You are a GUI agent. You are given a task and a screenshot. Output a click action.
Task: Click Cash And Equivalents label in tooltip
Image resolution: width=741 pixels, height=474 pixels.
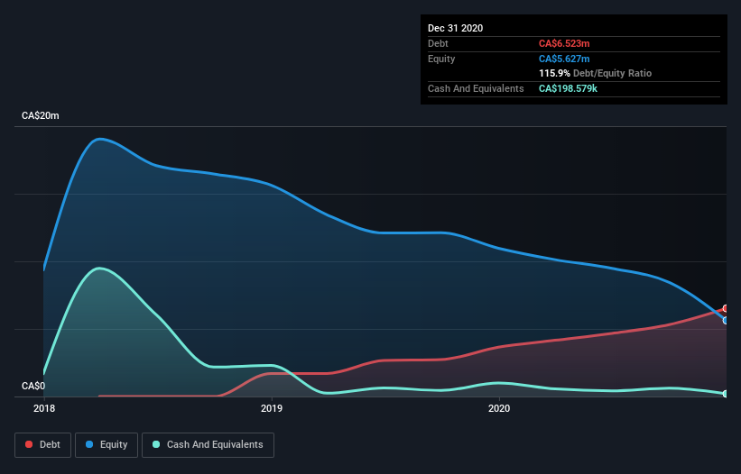point(476,88)
